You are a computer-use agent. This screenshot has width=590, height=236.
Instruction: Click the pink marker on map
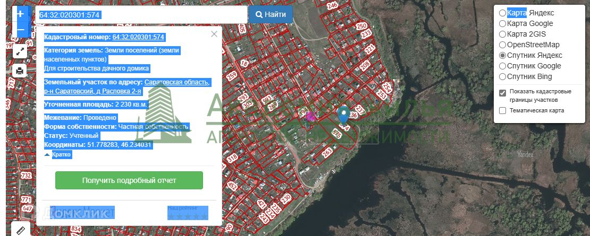[311, 116]
